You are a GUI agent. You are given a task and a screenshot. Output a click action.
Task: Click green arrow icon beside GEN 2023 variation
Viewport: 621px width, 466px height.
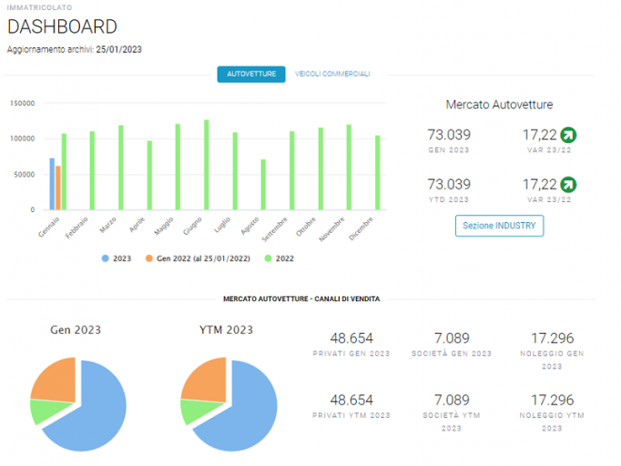point(568,135)
